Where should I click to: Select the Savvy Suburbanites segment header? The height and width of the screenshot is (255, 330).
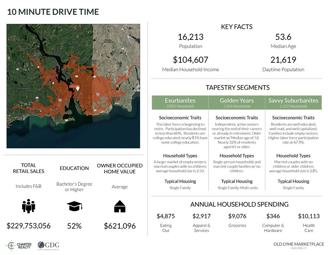[x=293, y=102]
